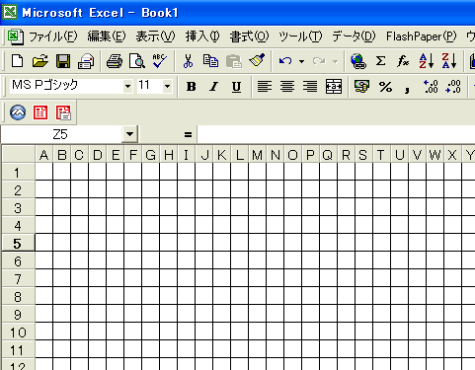Viewport: 475px width, 370px height.
Task: Open a file with the Open folder icon
Action: click(x=40, y=61)
